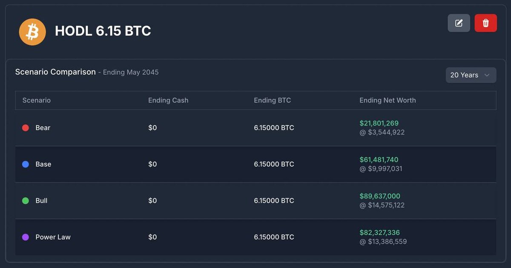Click the HODL 6.15 BTC title

(x=103, y=31)
